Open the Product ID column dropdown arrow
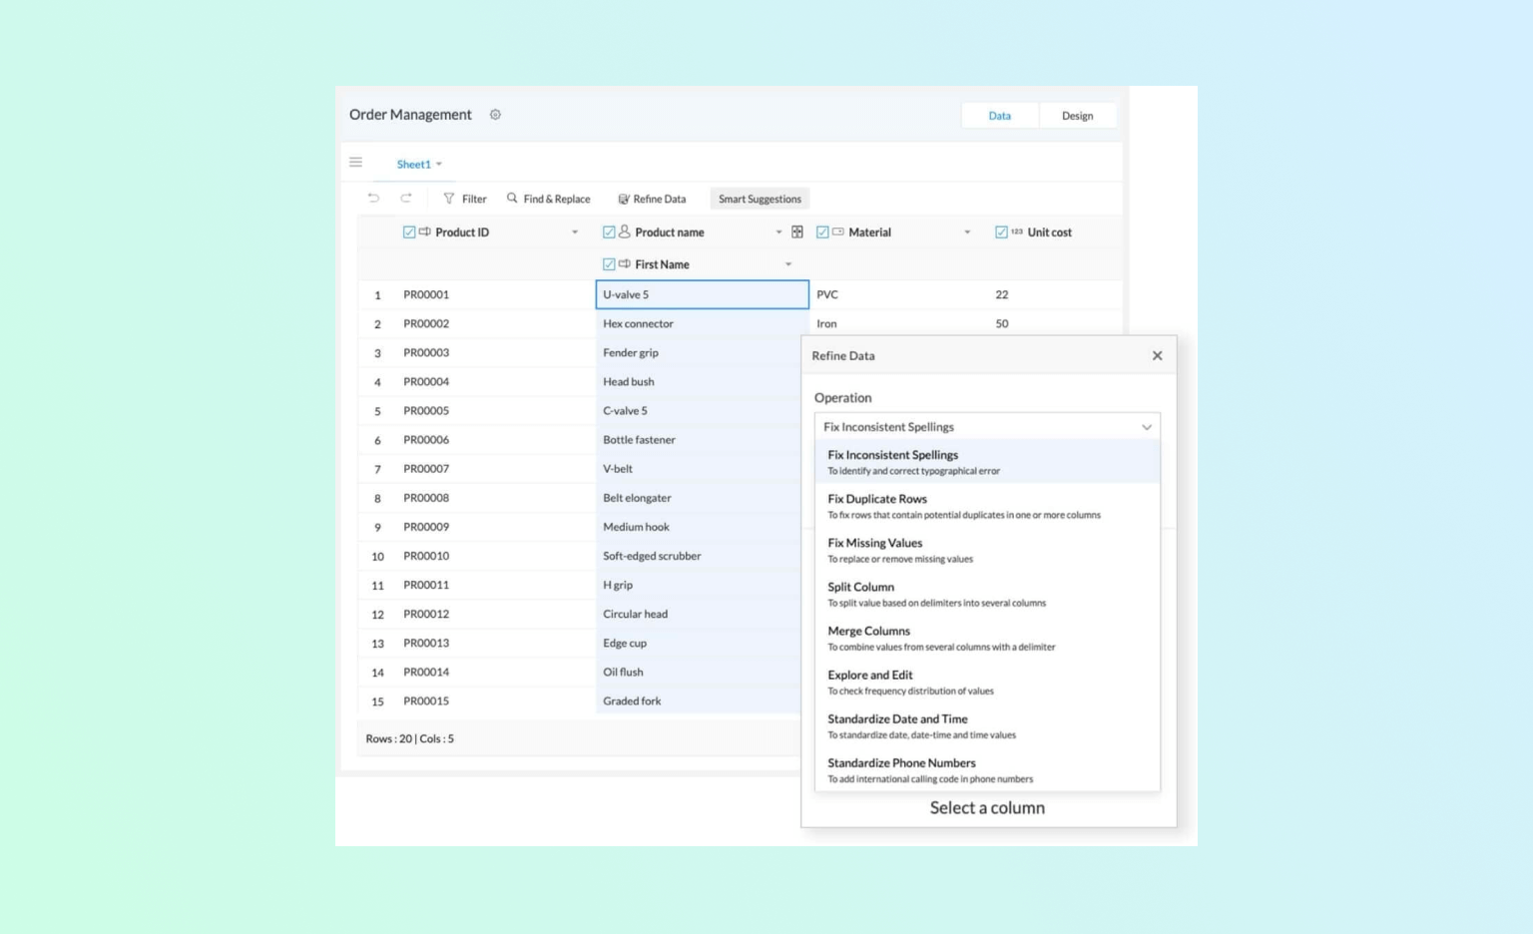1533x934 pixels. tap(575, 233)
